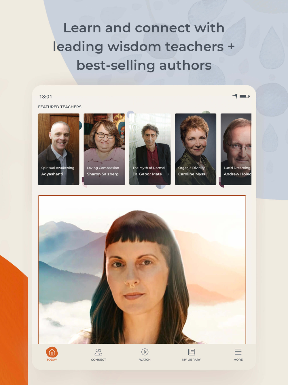Tap the location arrow status icon
The height and width of the screenshot is (385, 288).
(x=235, y=96)
